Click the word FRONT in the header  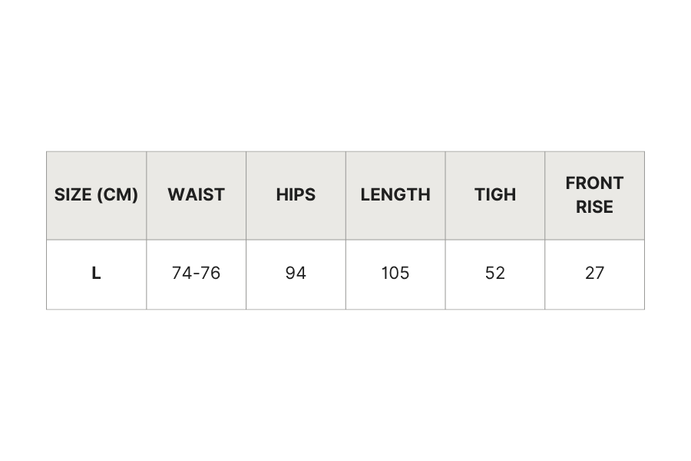[594, 183]
